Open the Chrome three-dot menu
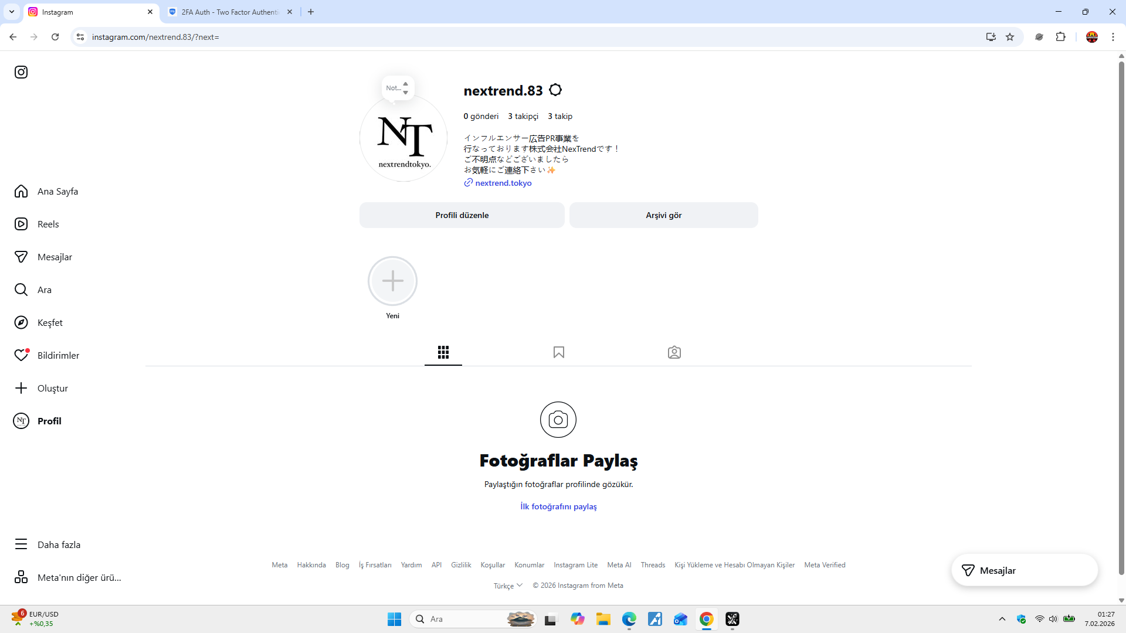This screenshot has height=633, width=1126. pyautogui.click(x=1113, y=37)
